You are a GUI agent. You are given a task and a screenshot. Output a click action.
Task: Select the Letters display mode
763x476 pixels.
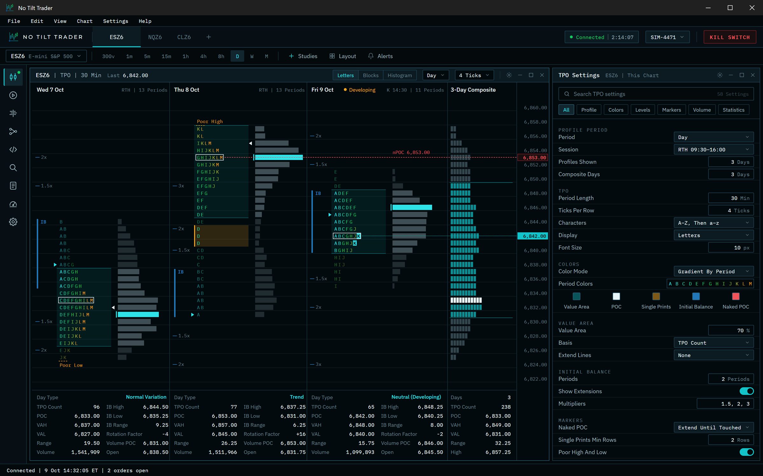pyautogui.click(x=346, y=75)
